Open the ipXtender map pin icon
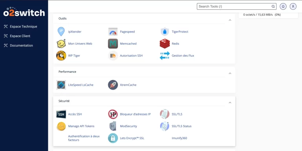 (61, 32)
